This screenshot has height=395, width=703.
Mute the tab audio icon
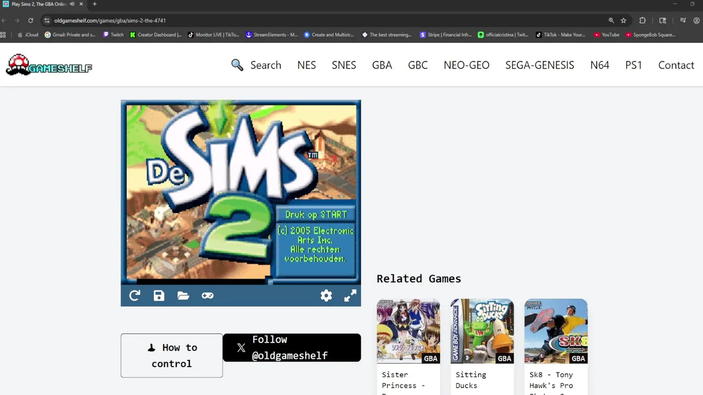pyautogui.click(x=72, y=4)
